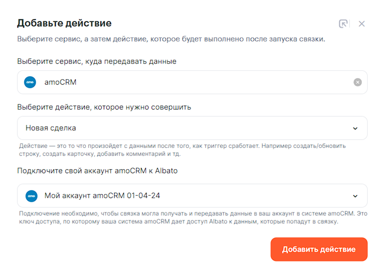The image size is (379, 273).
Task: Open the Мой аккаунт amoCRM 01-04-24 dropdown
Action: 189,196
